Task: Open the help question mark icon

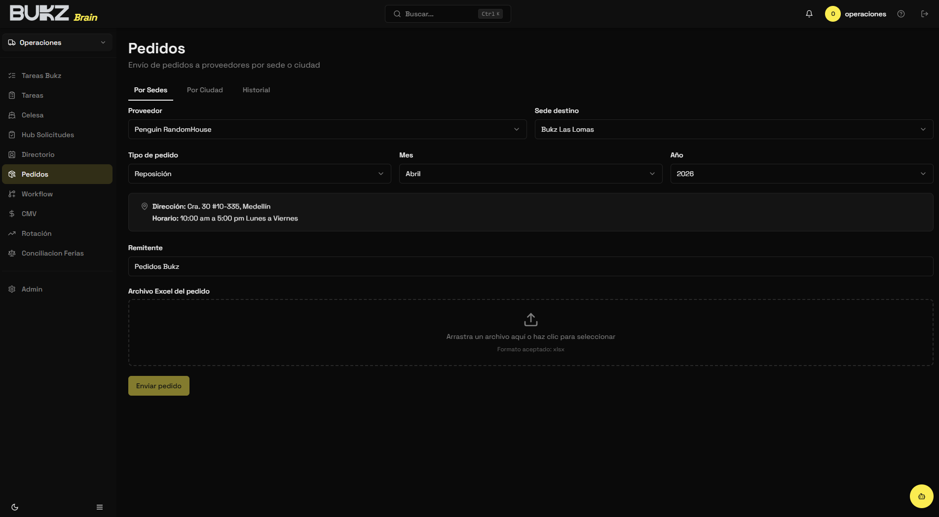Action: [x=901, y=14]
